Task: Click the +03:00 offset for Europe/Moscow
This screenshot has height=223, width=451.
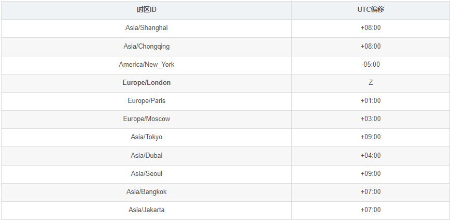Action: (x=371, y=119)
